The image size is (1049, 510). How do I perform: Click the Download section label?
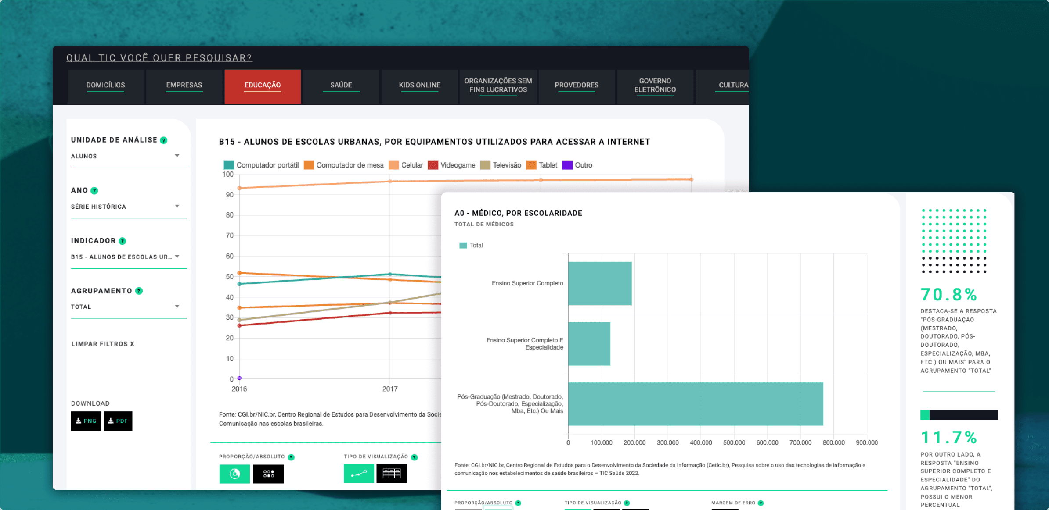point(90,403)
